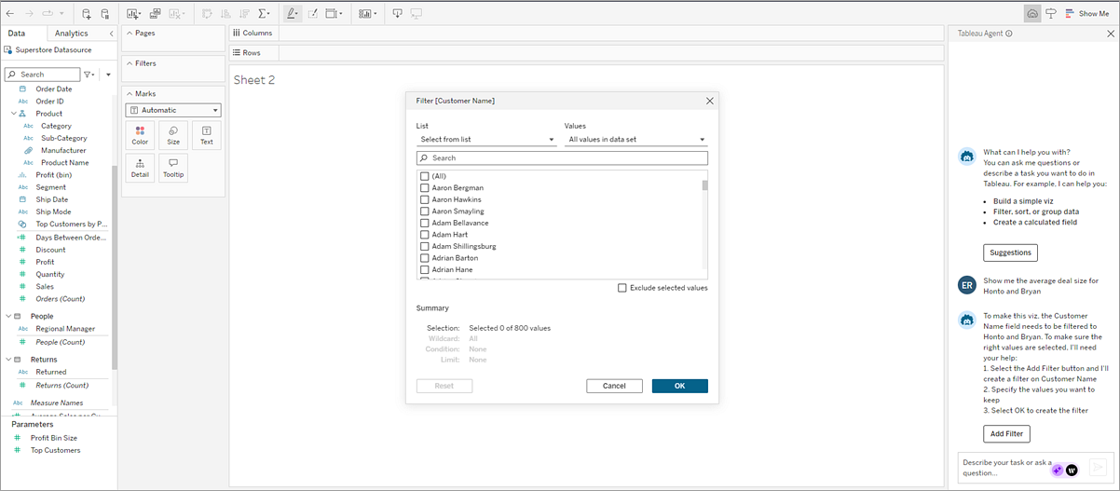1120x491 pixels.
Task: Open the 'All values in data set' dropdown
Action: tap(635, 140)
